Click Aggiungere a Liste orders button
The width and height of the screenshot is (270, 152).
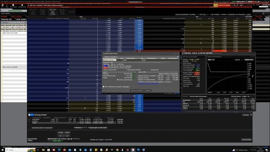coord(97,128)
